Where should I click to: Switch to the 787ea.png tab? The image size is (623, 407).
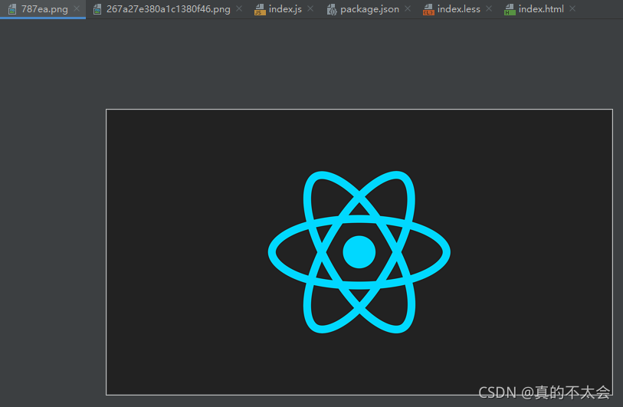(44, 9)
